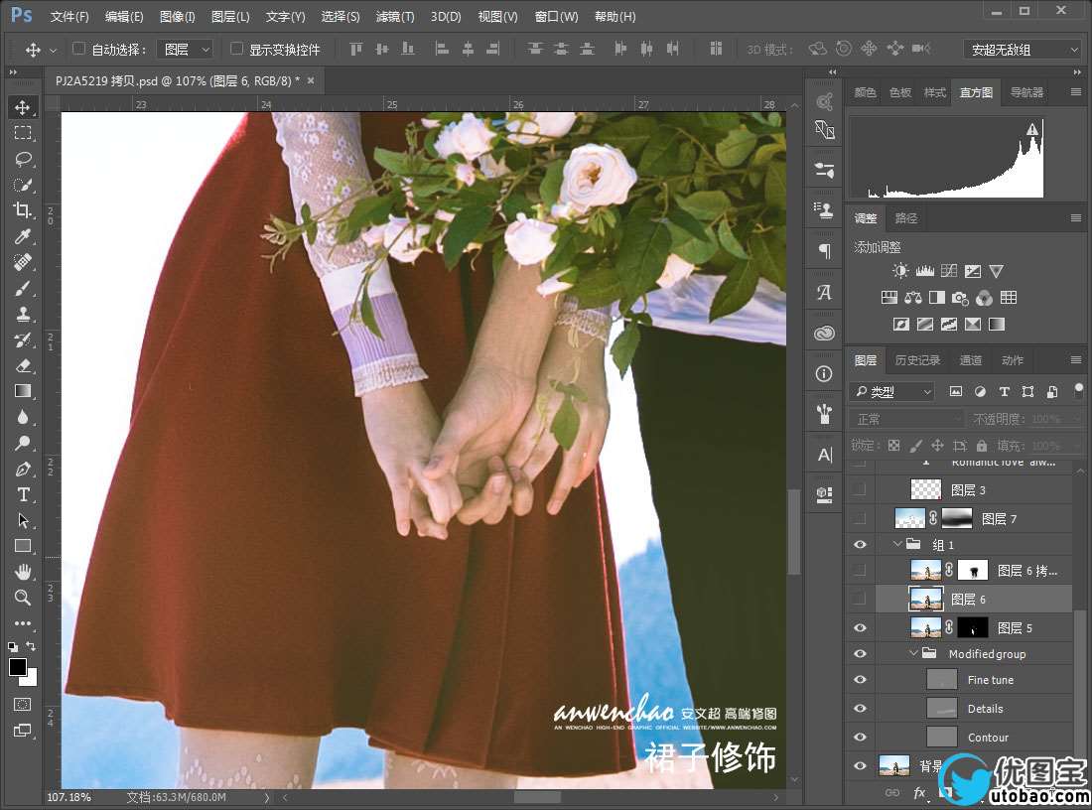The height and width of the screenshot is (810, 1092).
Task: Select the 图层 7 layer thumbnail
Action: [x=909, y=518]
